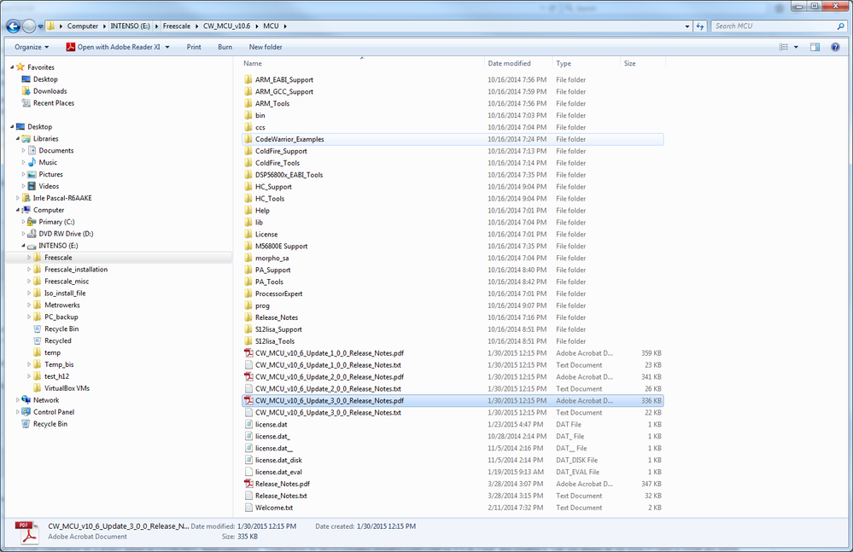Viewport: 853px width, 552px height.
Task: Select Control Panel in the navigation pane
Action: (x=53, y=412)
